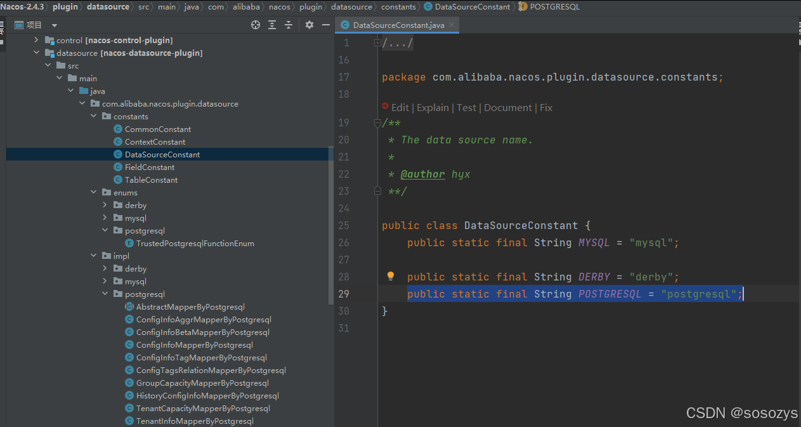Click the package folder icon of constants

coord(107,116)
